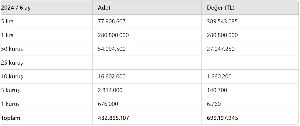Viewport: 300px width, 126px height.
Task: Select the bold 'Toplam' row label
Action: pyautogui.click(x=10, y=118)
